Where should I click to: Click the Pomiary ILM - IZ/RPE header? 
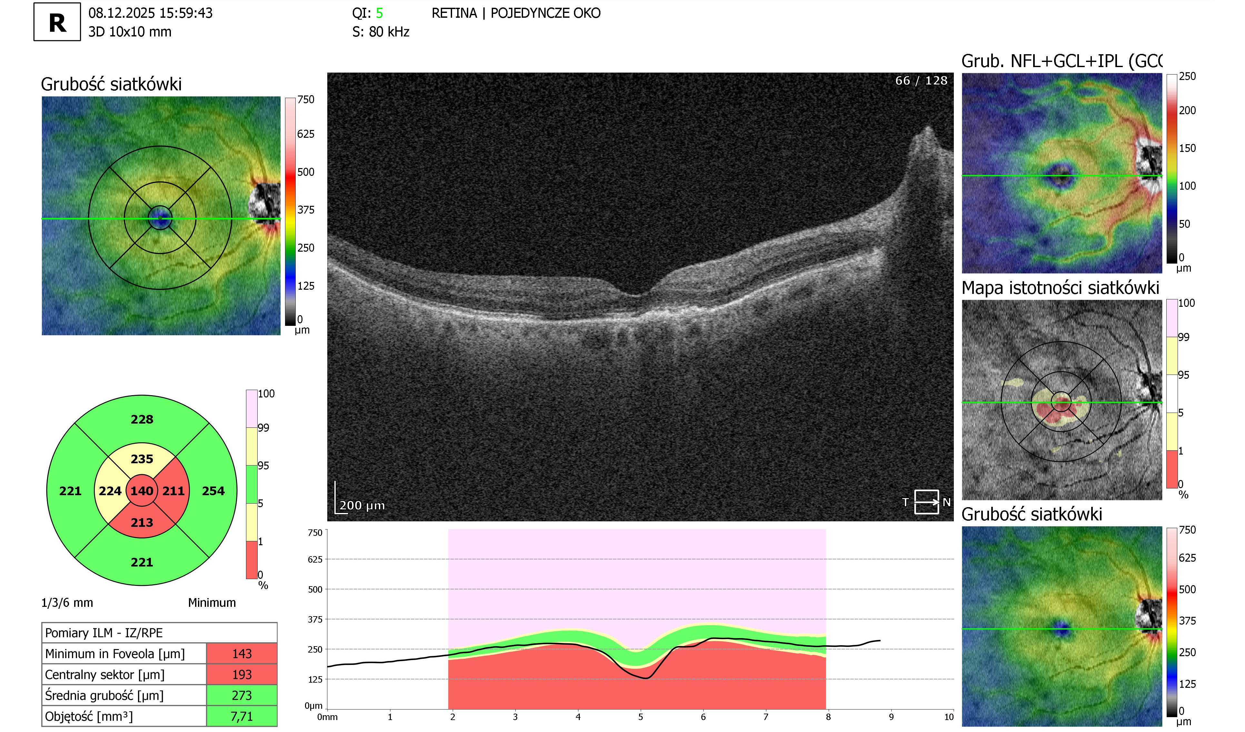[159, 633]
